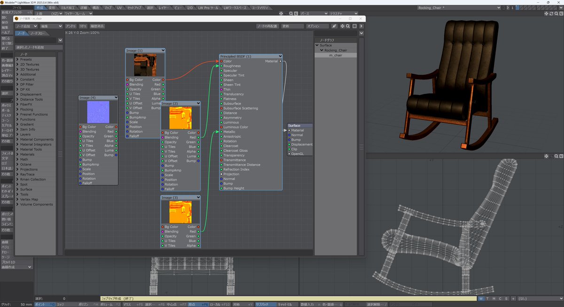Click the top-left viewport zoom magnifier icon

point(291,14)
